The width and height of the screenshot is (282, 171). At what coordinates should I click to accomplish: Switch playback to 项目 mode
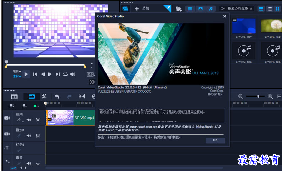point(17,71)
